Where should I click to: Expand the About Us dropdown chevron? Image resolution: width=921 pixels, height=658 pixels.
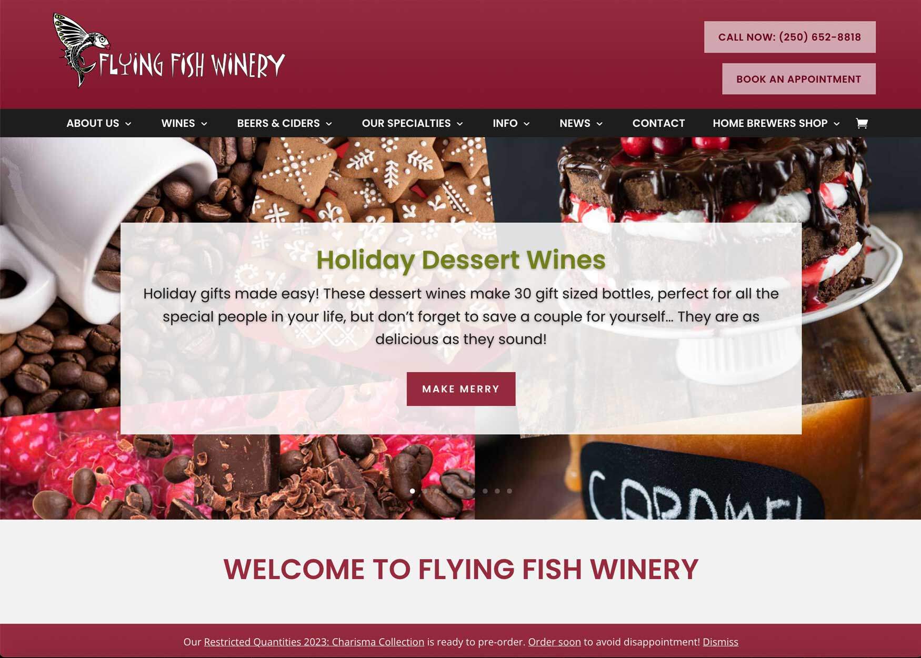point(128,124)
